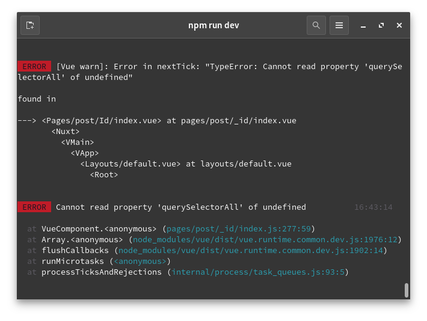Viewport: 427px width, 321px height.
Task: Click the ERROR badge before 'Cannot read property'
Action: [x=34, y=207]
